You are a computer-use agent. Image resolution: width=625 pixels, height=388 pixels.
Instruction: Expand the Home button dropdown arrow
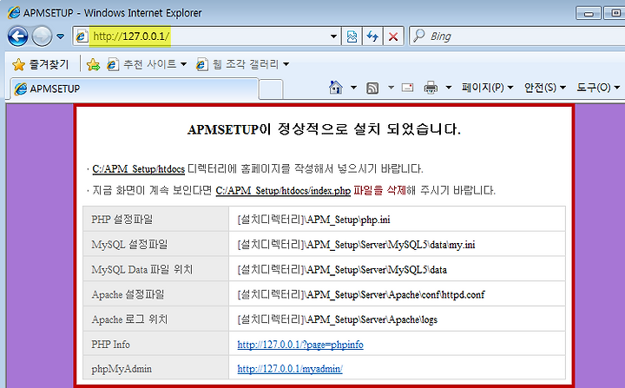click(353, 88)
